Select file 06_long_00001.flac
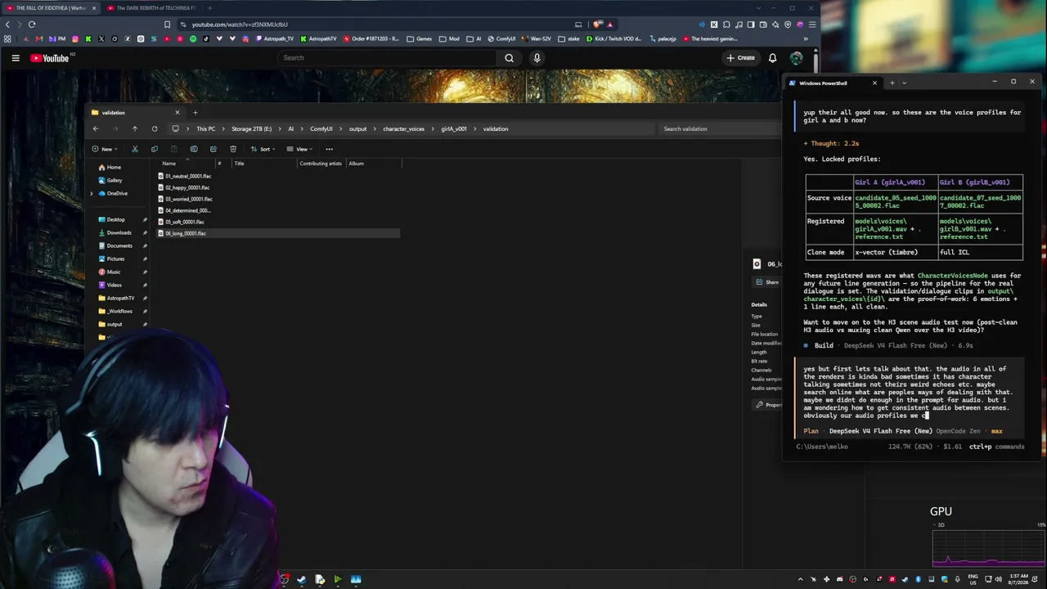The image size is (1047, 589). tap(184, 233)
